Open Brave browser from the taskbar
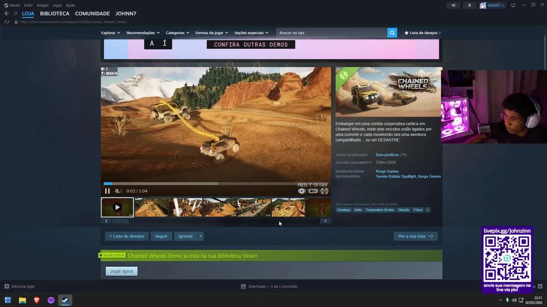Image resolution: width=547 pixels, height=307 pixels. pos(37,300)
